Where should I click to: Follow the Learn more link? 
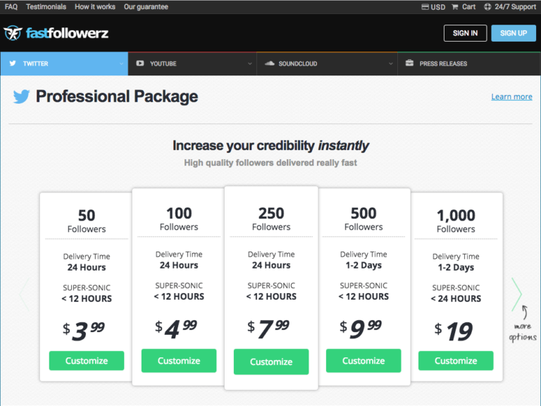511,97
